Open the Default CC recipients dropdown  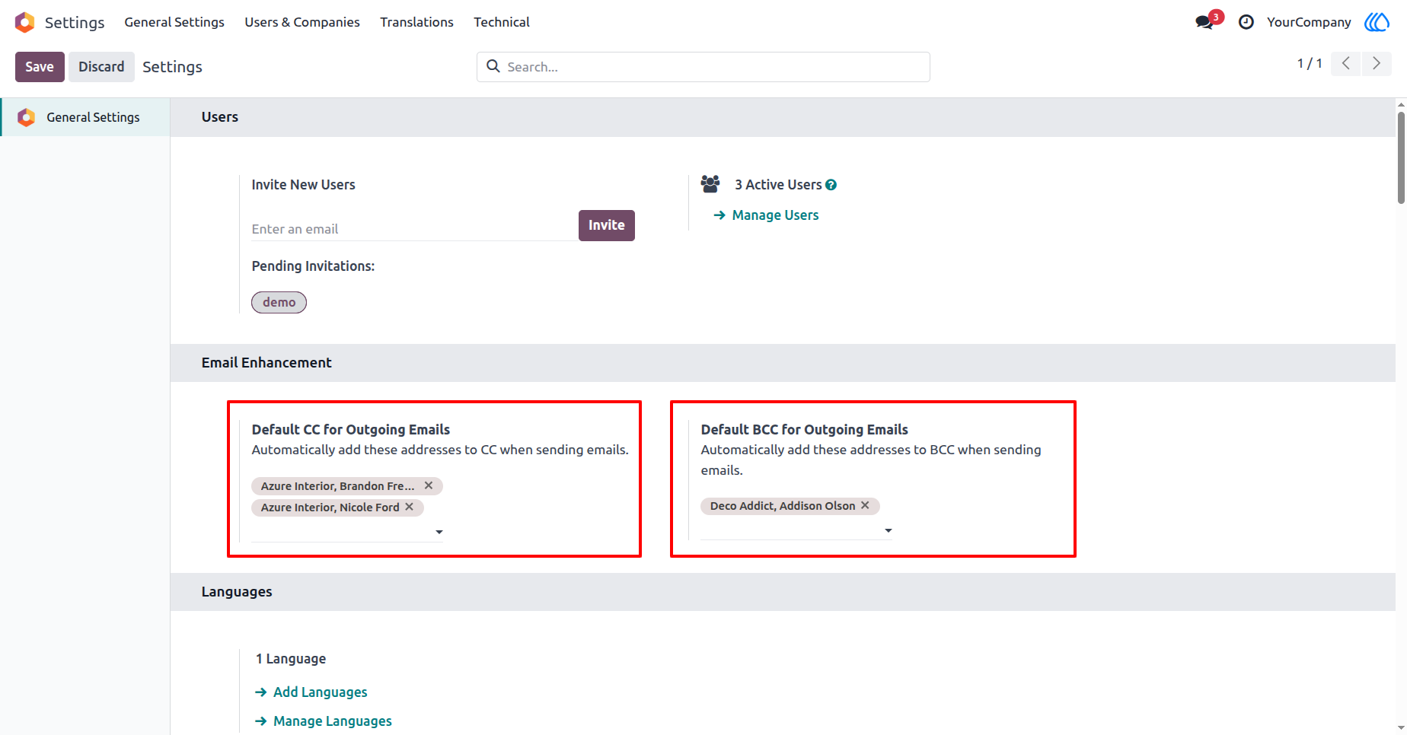pos(439,532)
